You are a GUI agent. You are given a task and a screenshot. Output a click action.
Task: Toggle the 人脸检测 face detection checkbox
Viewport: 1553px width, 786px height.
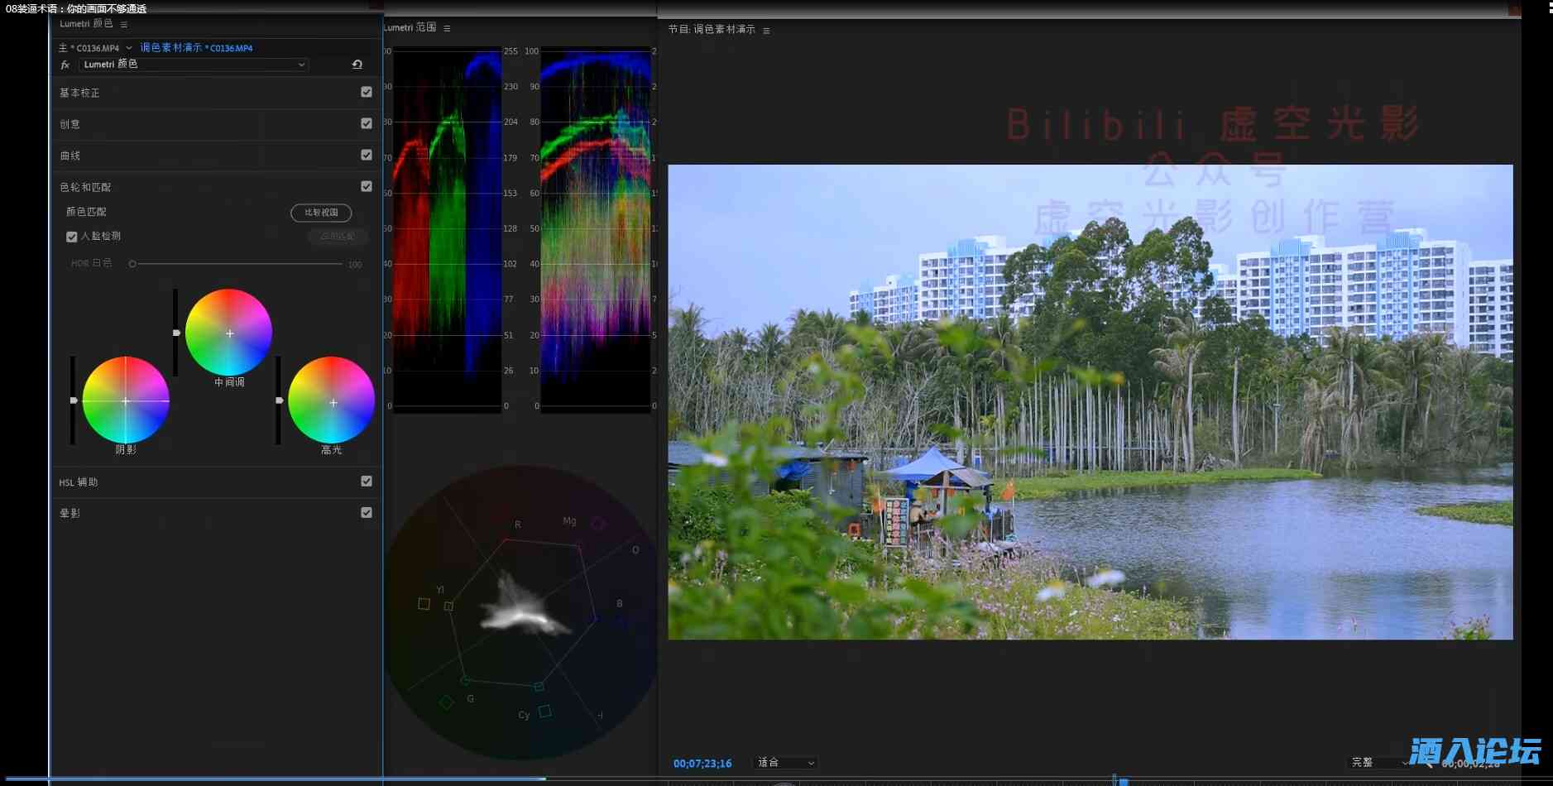[72, 237]
